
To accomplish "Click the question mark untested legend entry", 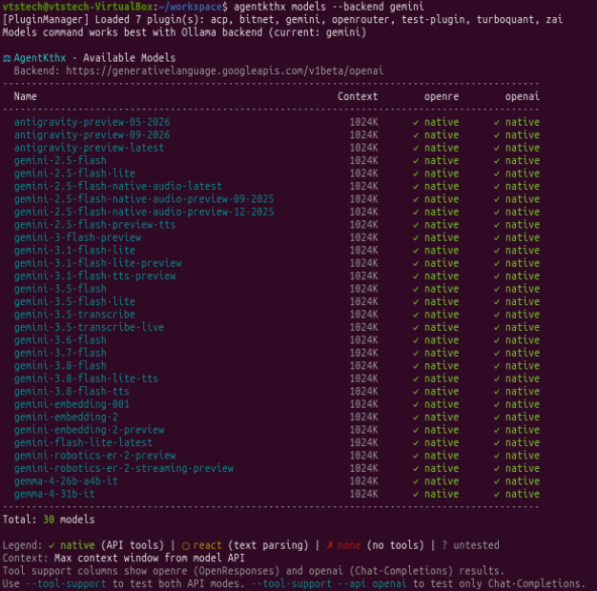I will point(470,545).
